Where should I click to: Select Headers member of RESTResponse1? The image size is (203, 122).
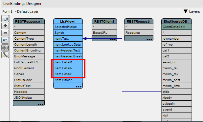pyautogui.click(x=29, y=92)
